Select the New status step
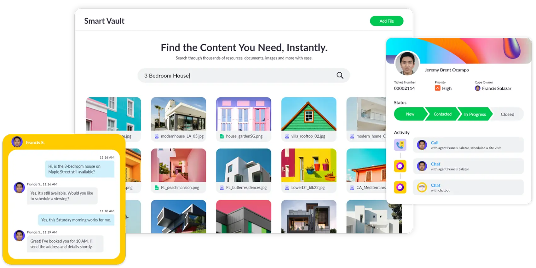Image resolution: width=536 pixels, height=268 pixels. [x=410, y=114]
